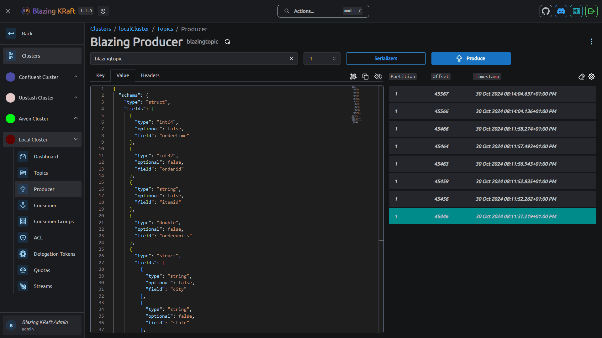This screenshot has width=602, height=338.
Task: Click the editor vertical scrollbar
Action: coord(381,209)
